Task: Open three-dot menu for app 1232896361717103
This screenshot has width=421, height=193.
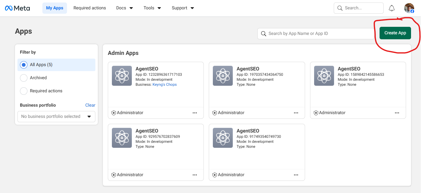Action: point(195,113)
